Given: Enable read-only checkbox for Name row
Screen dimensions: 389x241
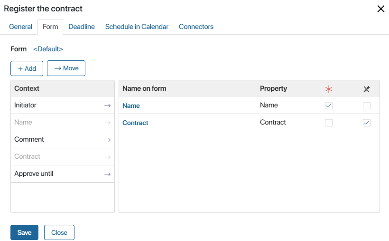Looking at the screenshot, I should (x=367, y=106).
